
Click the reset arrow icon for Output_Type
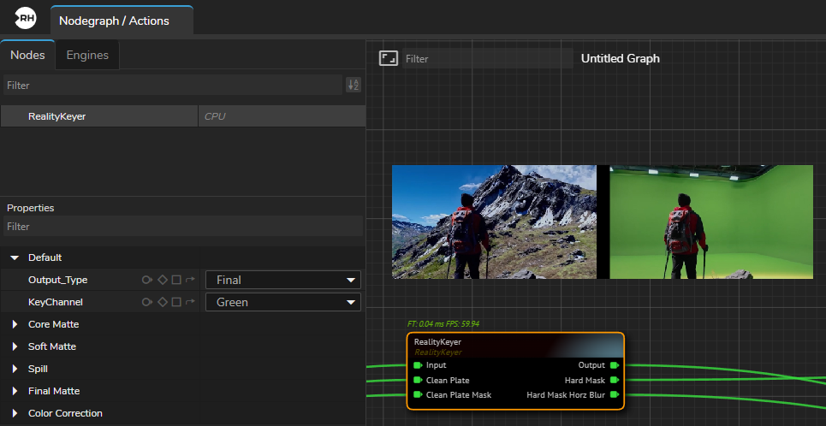[x=190, y=280]
